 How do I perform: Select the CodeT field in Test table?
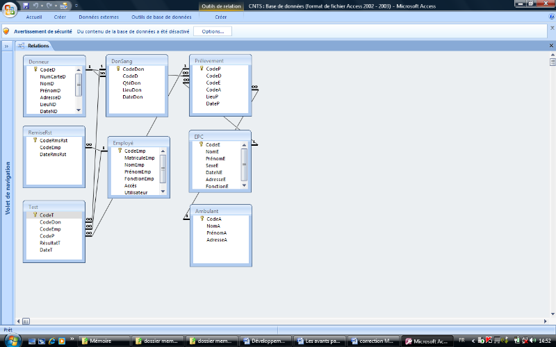coord(47,215)
